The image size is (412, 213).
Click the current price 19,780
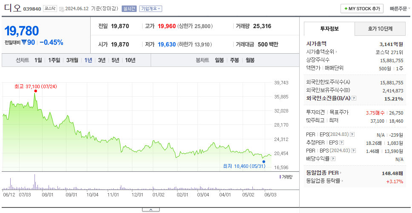(x=22, y=31)
